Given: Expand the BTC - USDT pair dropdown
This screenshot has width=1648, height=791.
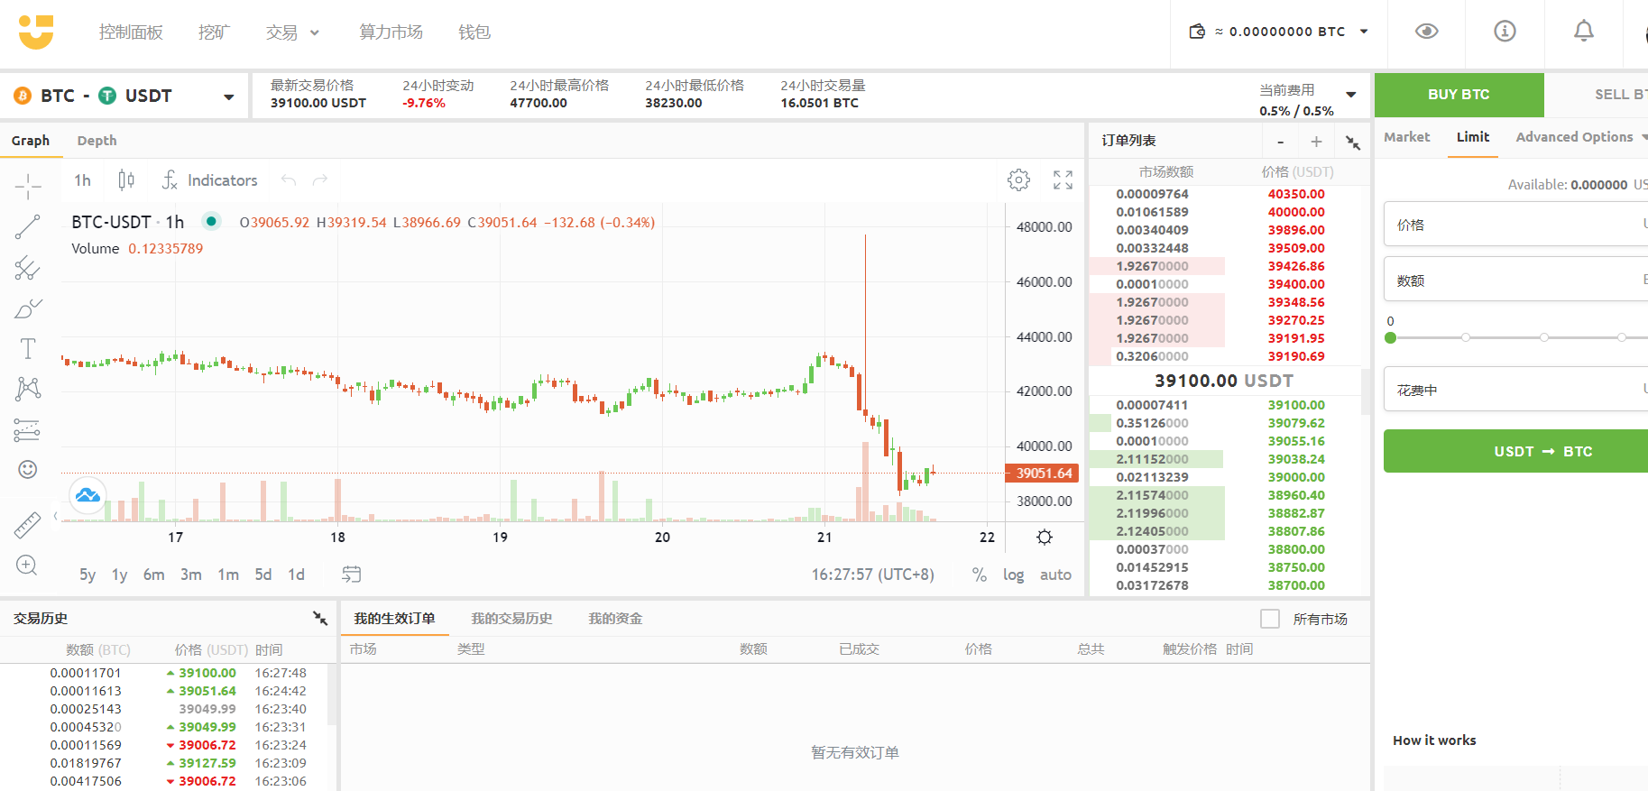Looking at the screenshot, I should tap(228, 97).
